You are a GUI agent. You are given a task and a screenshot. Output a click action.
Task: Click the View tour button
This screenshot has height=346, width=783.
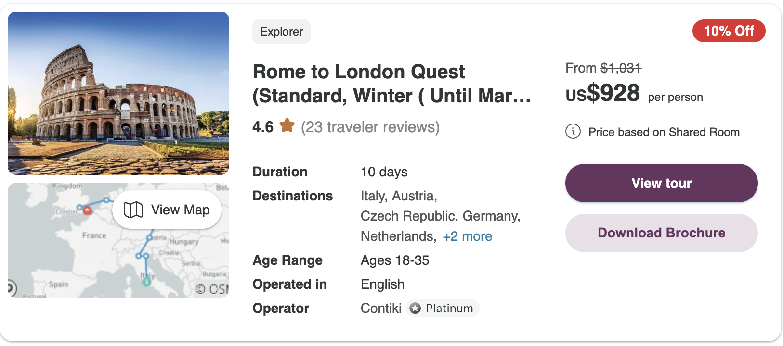[x=661, y=183]
